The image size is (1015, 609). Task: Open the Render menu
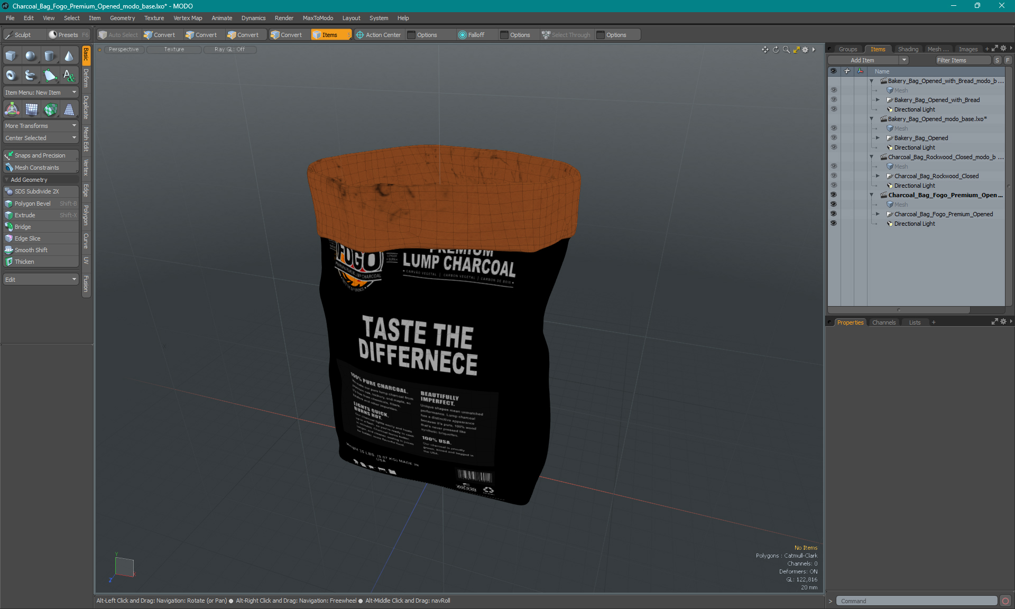[x=284, y=18]
